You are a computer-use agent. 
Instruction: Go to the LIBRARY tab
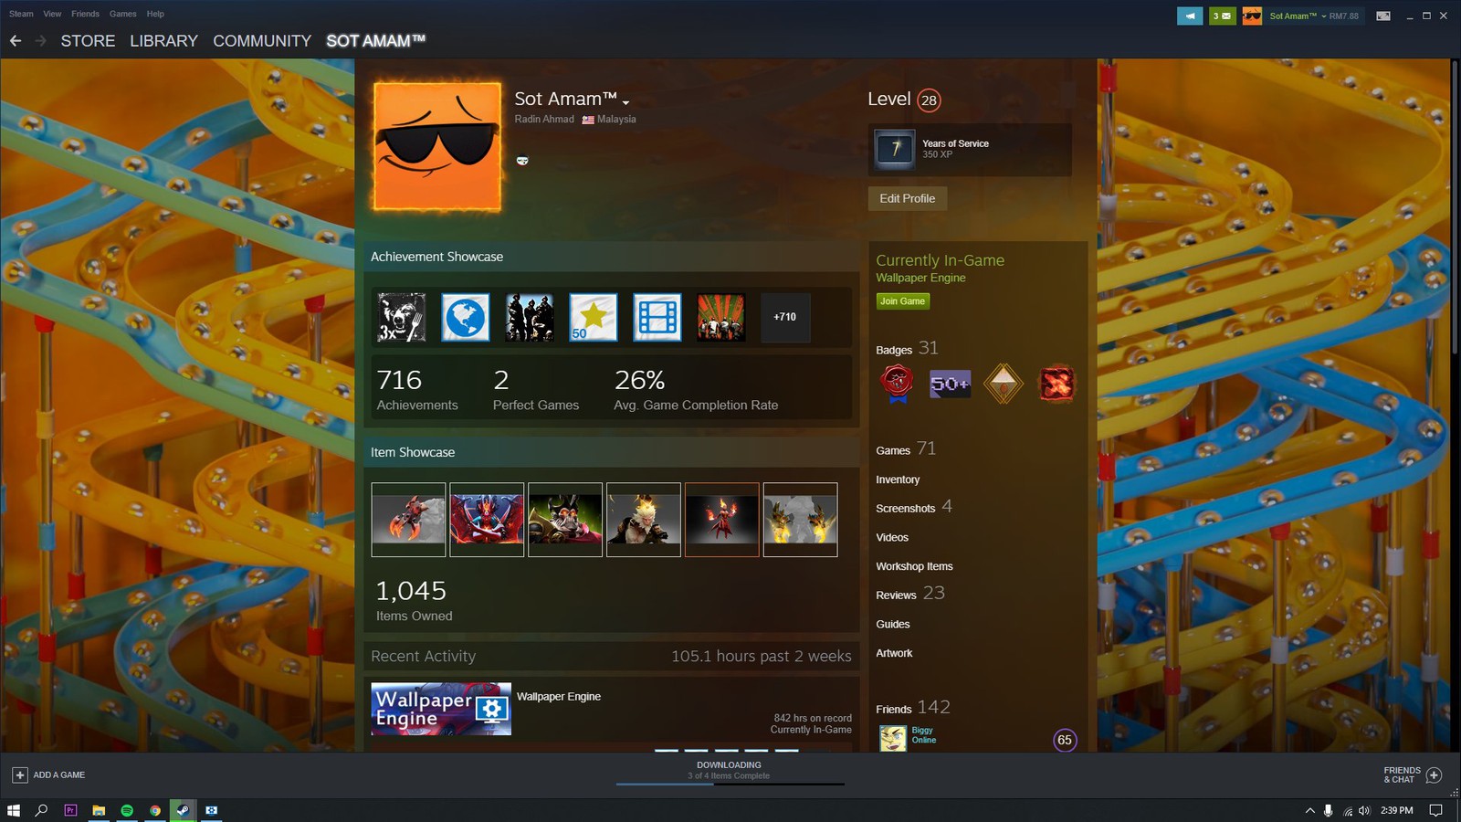[x=163, y=41]
